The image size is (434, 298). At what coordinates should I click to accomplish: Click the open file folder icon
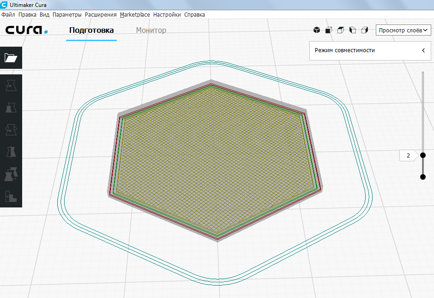coord(11,58)
